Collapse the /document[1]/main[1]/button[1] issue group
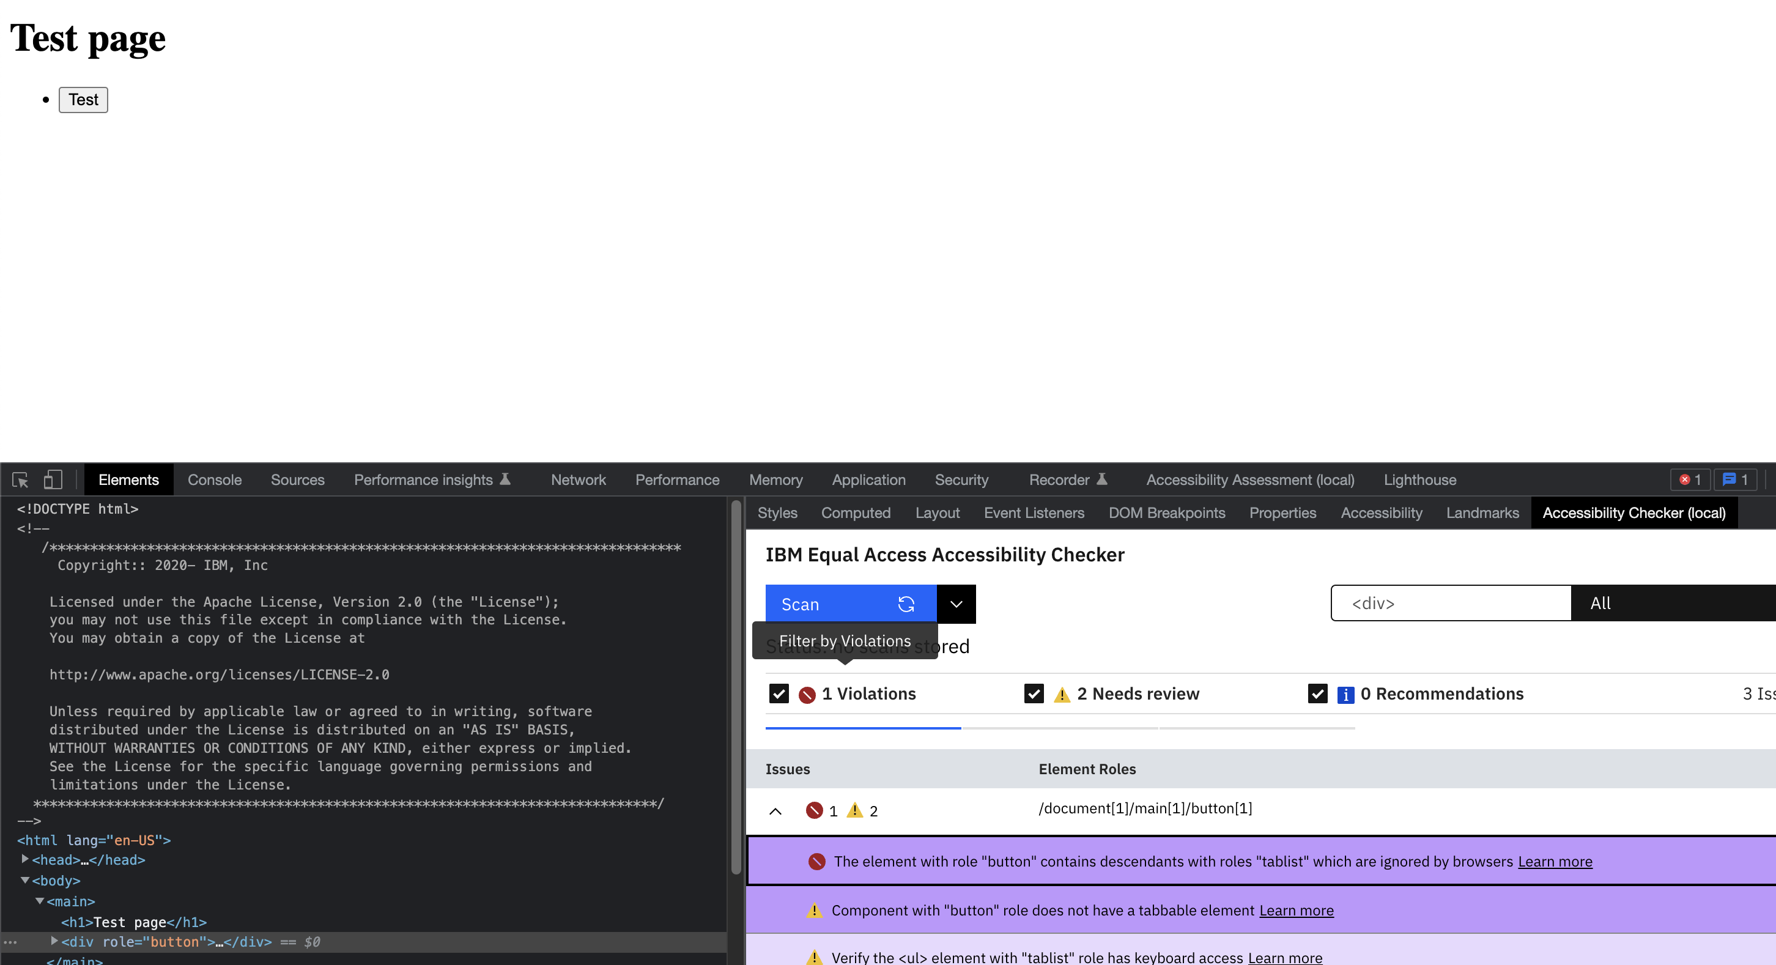Screen dimensions: 1776x965 [x=775, y=811]
